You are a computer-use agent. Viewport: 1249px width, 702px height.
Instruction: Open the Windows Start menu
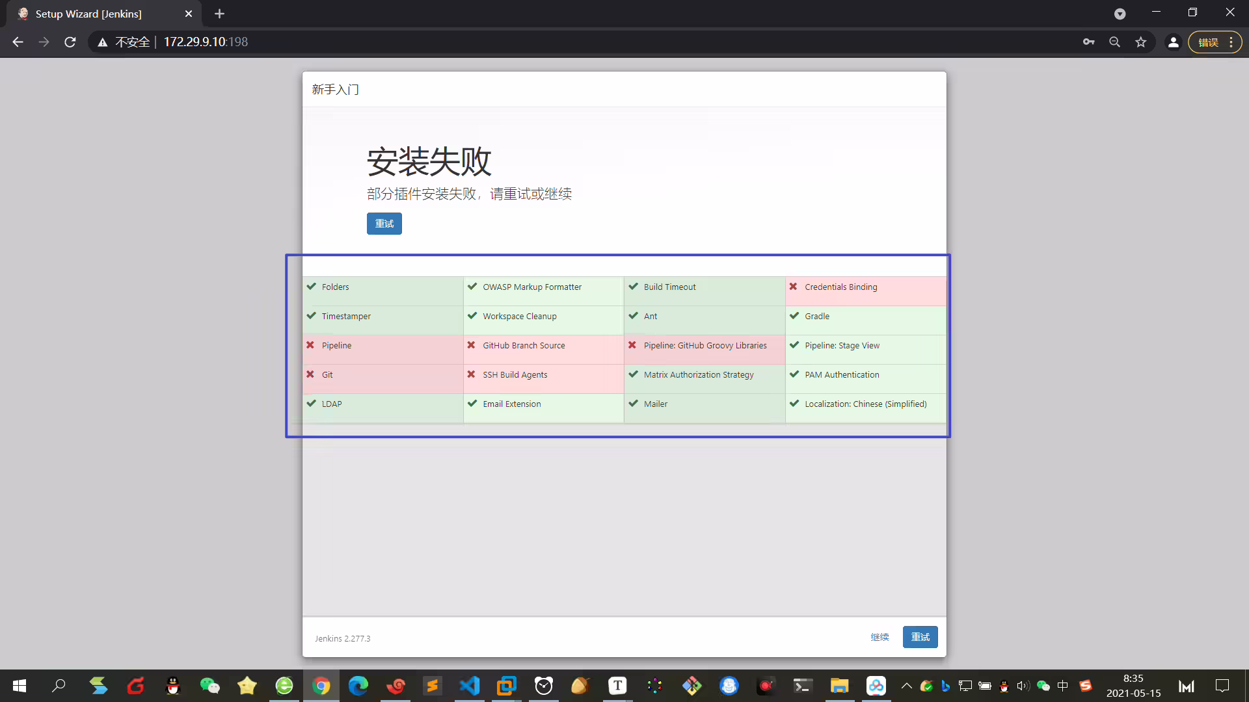[20, 686]
